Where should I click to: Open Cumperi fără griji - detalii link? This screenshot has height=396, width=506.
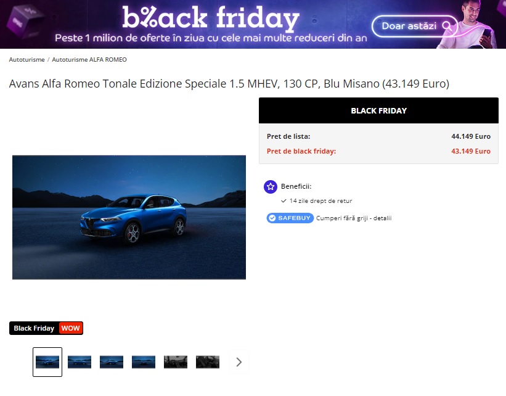354,218
